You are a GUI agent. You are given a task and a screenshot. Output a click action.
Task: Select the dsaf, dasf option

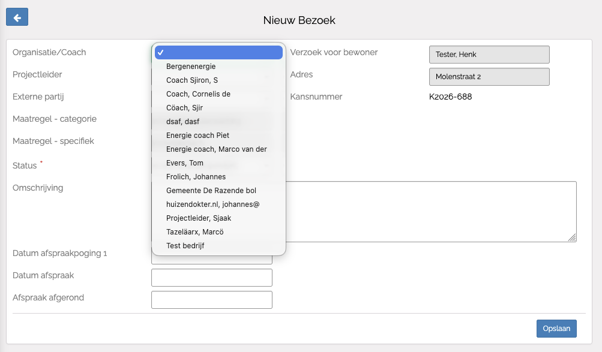182,122
